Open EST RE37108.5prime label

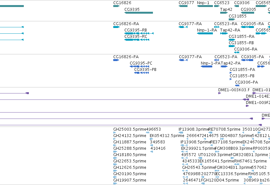pyautogui.click(x=227, y=142)
